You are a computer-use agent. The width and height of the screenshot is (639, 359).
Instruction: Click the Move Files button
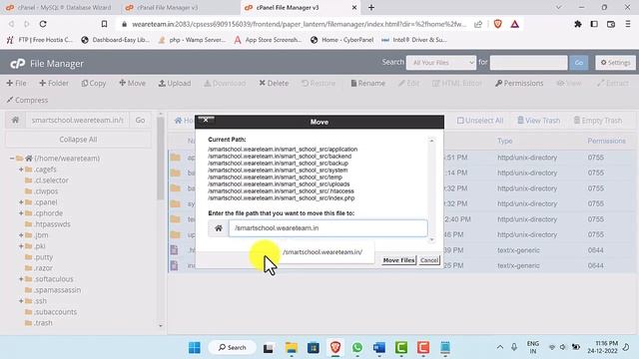click(x=398, y=260)
